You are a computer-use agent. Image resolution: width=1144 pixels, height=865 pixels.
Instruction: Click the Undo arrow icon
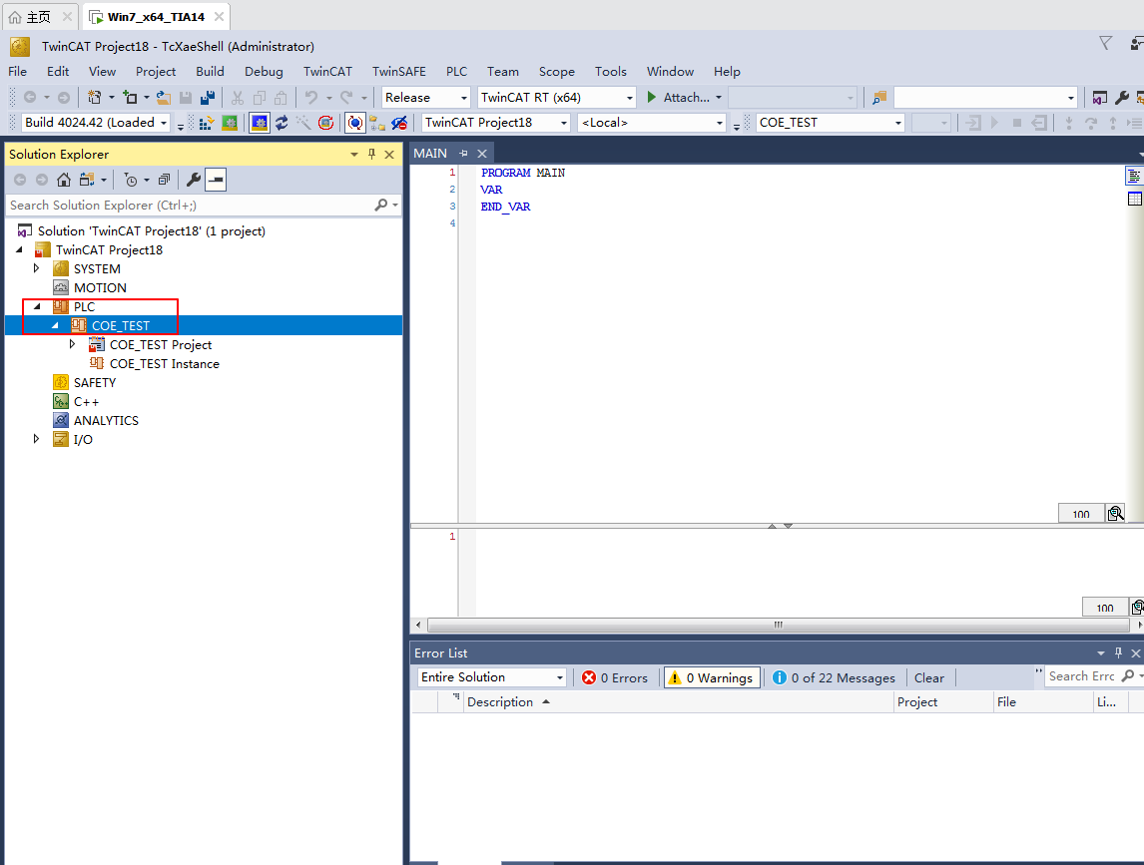point(311,97)
